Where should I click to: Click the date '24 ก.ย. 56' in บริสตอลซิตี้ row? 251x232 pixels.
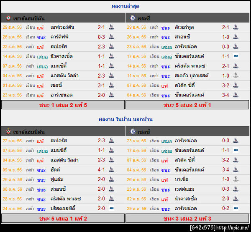(12, 209)
